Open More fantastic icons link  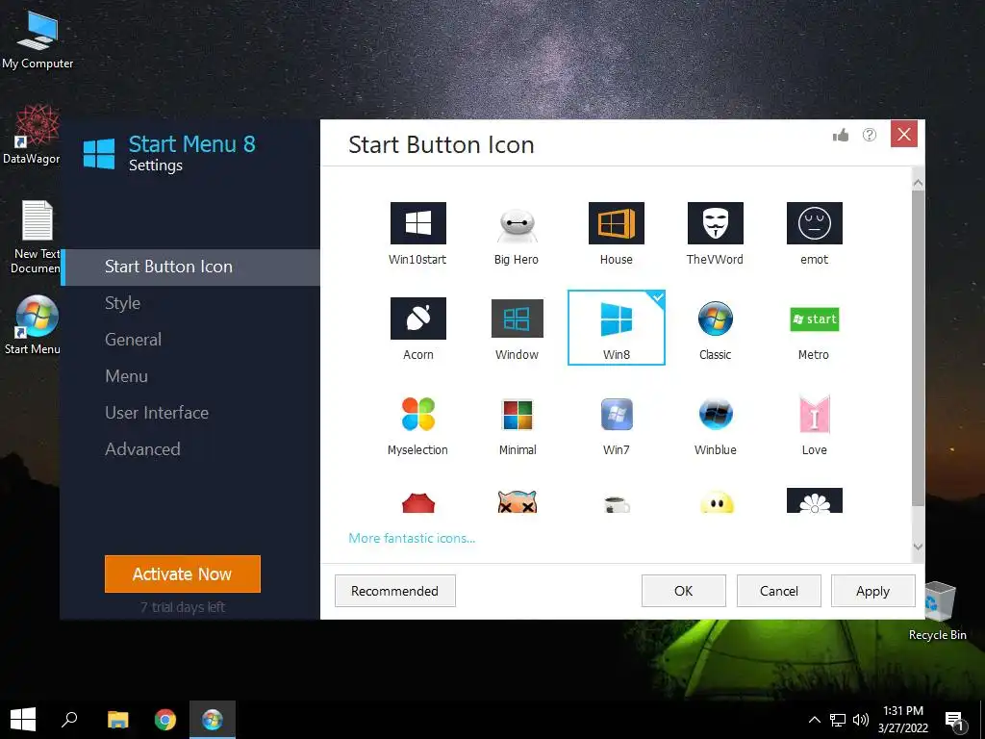(x=412, y=538)
